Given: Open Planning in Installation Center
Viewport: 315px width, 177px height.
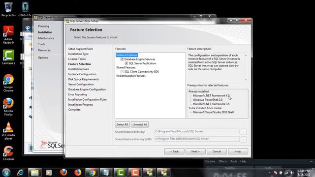Looking at the screenshot, I should click(x=43, y=26).
